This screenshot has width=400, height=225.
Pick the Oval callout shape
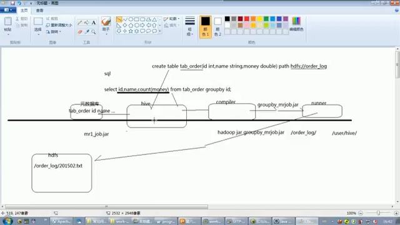[149, 31]
